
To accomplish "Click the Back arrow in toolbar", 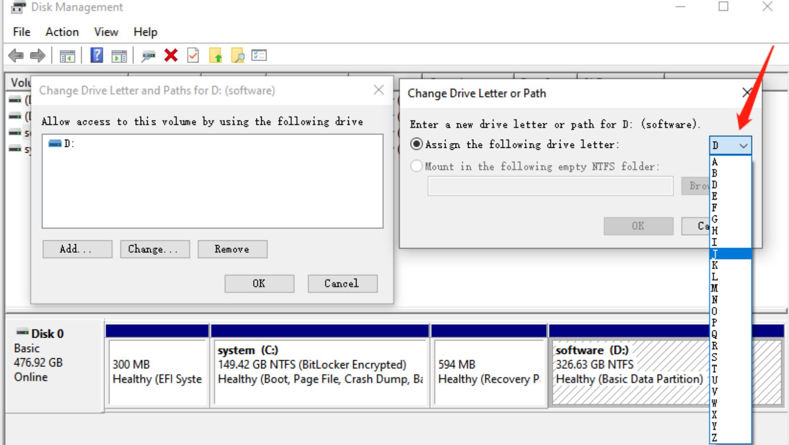I will coord(16,56).
